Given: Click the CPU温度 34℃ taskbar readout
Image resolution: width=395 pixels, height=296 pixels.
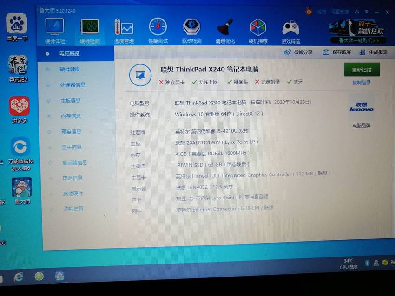Looking at the screenshot, I should point(349,264).
